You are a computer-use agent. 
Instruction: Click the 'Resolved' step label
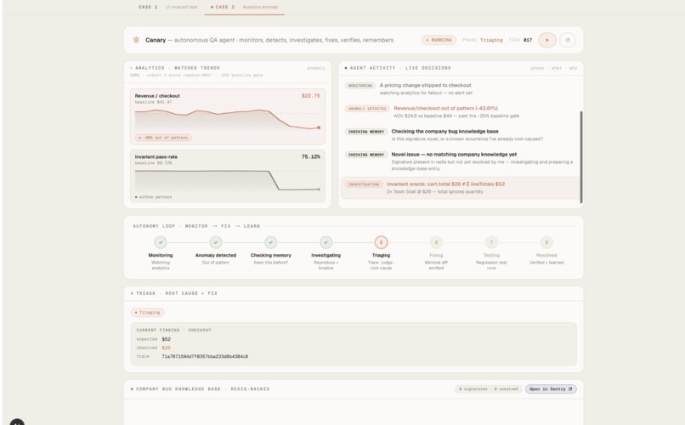pyautogui.click(x=546, y=255)
